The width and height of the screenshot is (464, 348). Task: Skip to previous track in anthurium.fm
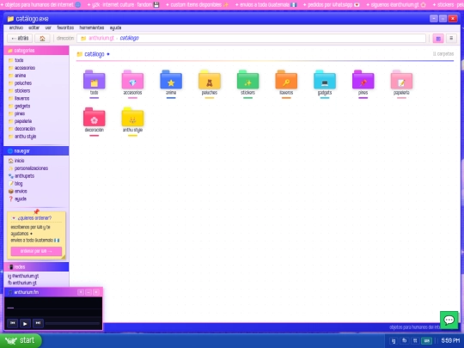12,323
